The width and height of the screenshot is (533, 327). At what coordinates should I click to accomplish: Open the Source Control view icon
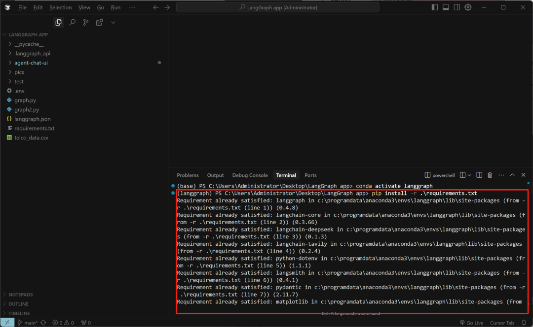(x=86, y=22)
